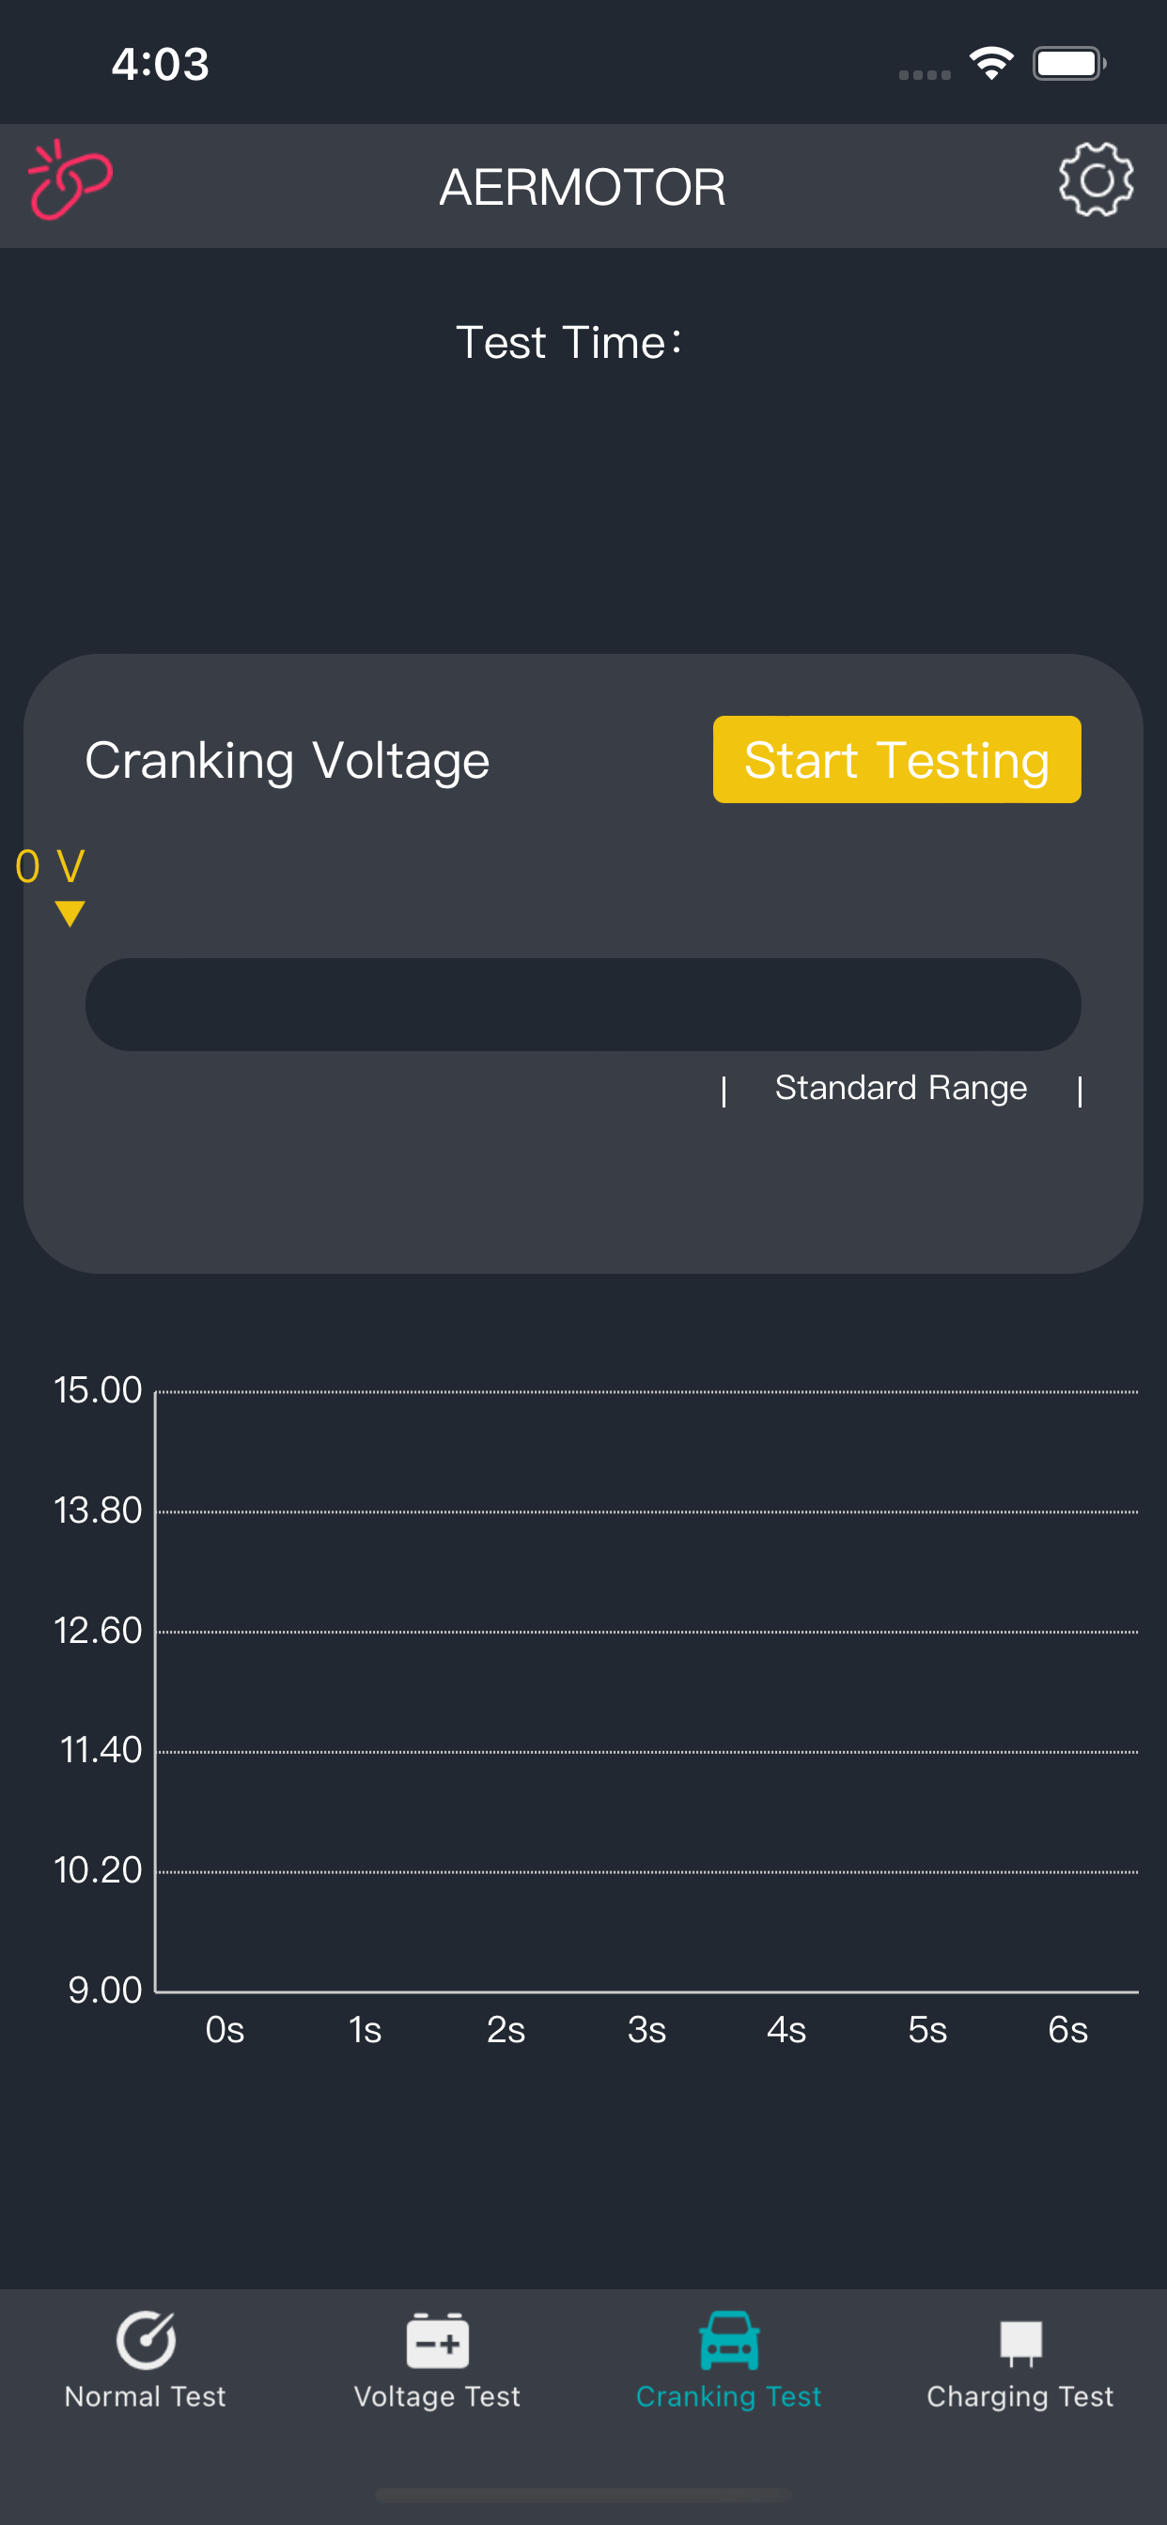This screenshot has height=2525, width=1167.
Task: Tap the red broken-link connection icon
Action: point(70,180)
